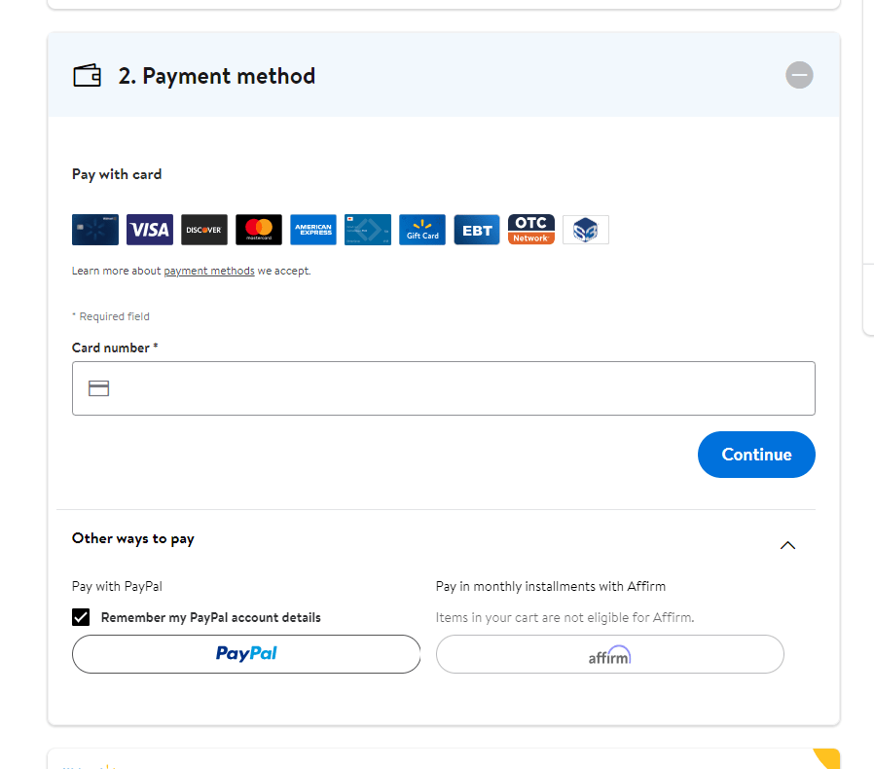Click the Affirm installments button
The image size is (874, 769).
point(610,654)
